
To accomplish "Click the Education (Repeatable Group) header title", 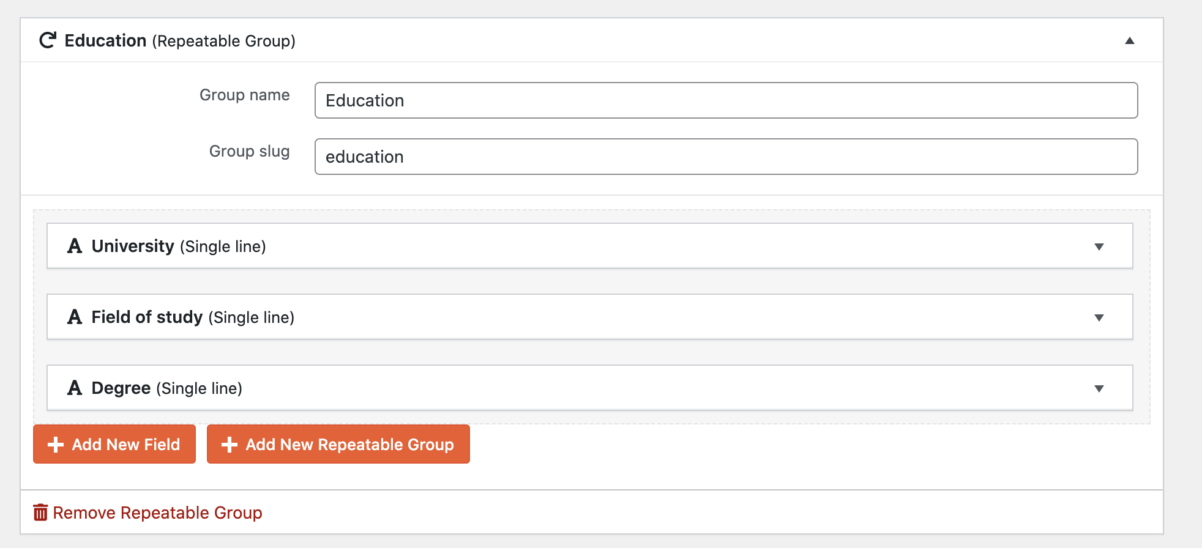I will coord(180,40).
